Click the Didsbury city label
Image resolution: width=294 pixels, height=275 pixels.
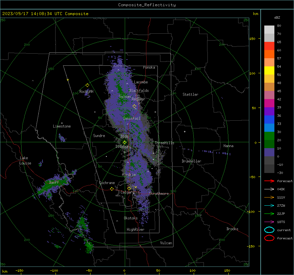(x=123, y=146)
